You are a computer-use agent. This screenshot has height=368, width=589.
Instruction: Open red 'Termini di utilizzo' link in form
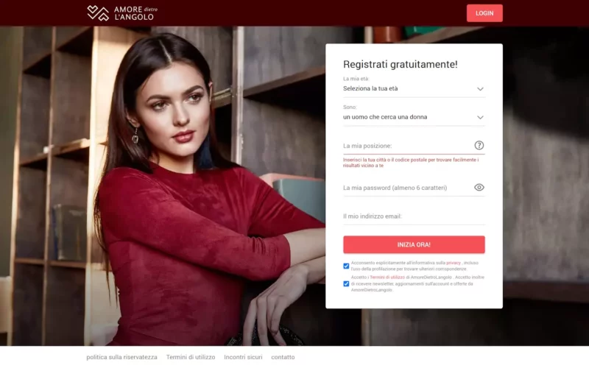[x=387, y=277]
